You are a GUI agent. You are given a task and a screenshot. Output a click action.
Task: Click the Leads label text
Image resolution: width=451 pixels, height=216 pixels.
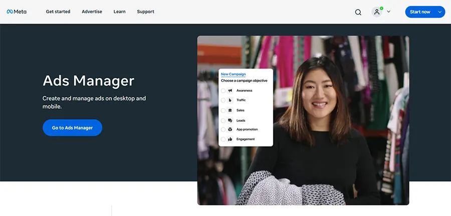point(241,120)
